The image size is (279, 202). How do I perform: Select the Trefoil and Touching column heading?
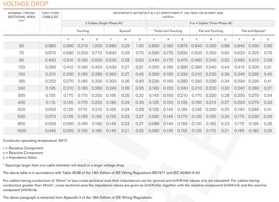168,31
